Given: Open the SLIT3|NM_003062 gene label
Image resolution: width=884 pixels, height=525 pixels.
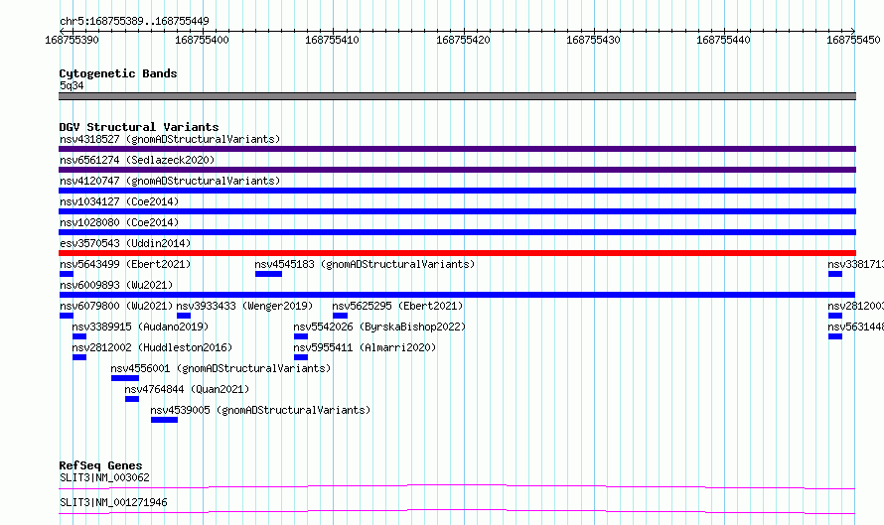Looking at the screenshot, I should [105, 477].
